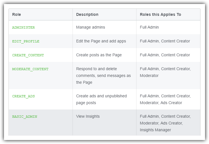Click the applicable roles cell for MODERATE_CONTENT
The image size is (209, 144).
pos(165,72)
